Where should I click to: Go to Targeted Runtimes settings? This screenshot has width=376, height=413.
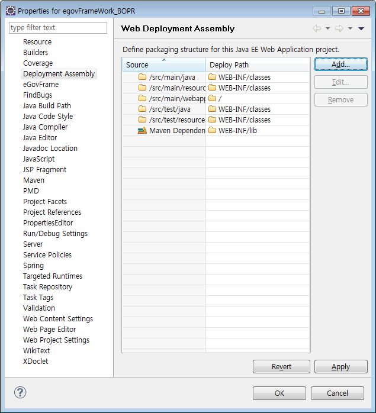[53, 276]
